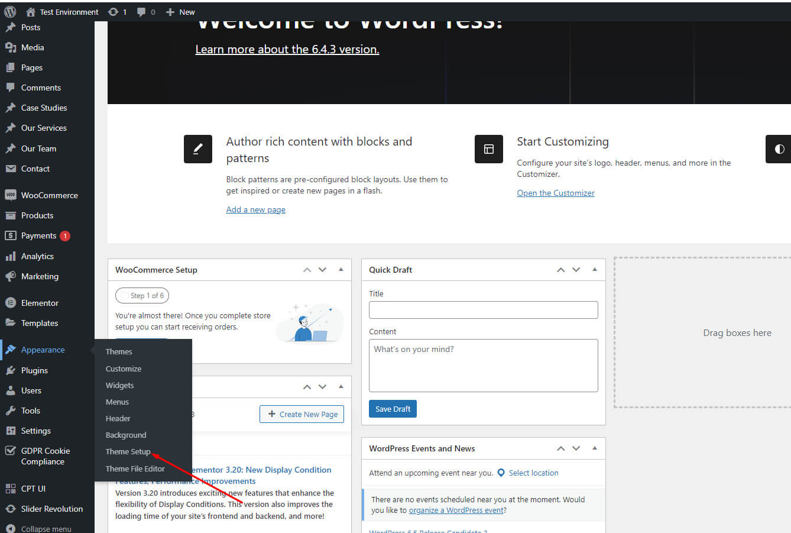Click the Create New Page button

click(x=302, y=414)
